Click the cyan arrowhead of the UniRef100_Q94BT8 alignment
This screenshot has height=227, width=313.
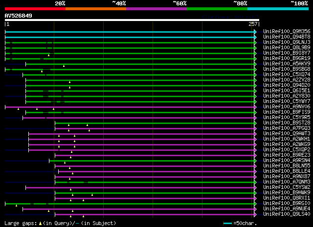(255, 37)
